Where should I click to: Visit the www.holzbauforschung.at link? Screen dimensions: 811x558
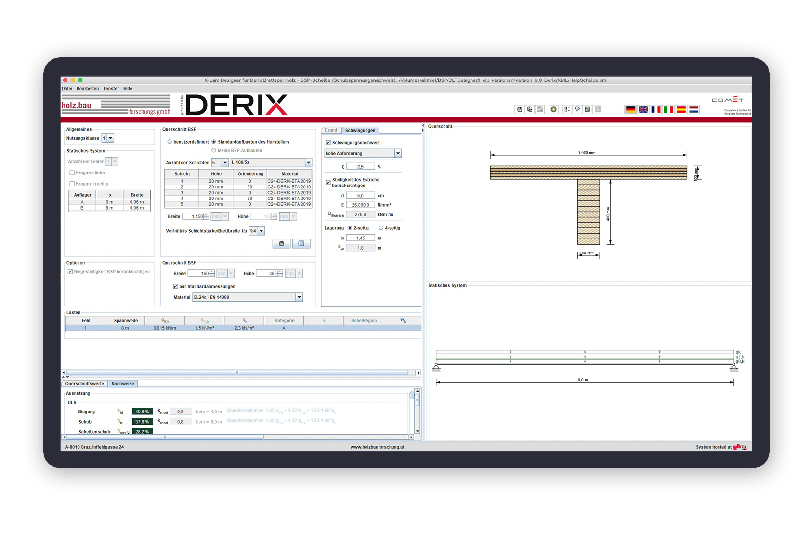pos(377,447)
